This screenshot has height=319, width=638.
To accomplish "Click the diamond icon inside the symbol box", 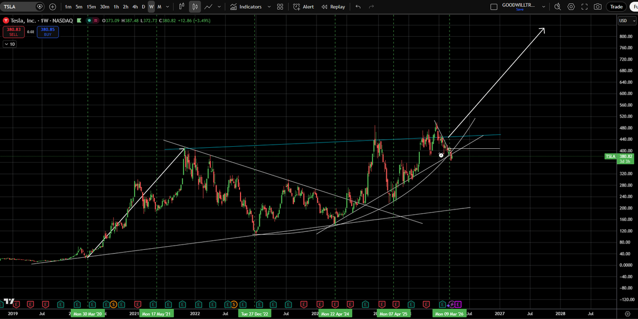I will point(39,6).
